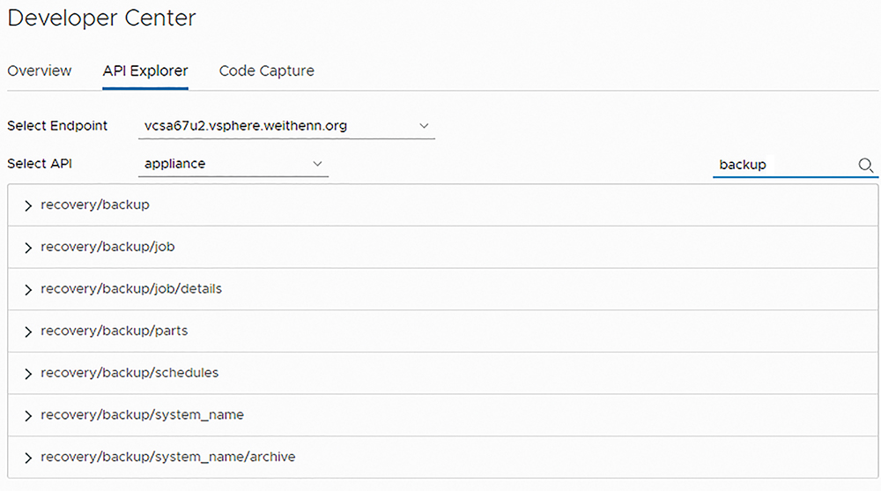Viewport: 881px width, 491px height.
Task: Open the Select Endpoint dropdown
Action: pyautogui.click(x=286, y=126)
